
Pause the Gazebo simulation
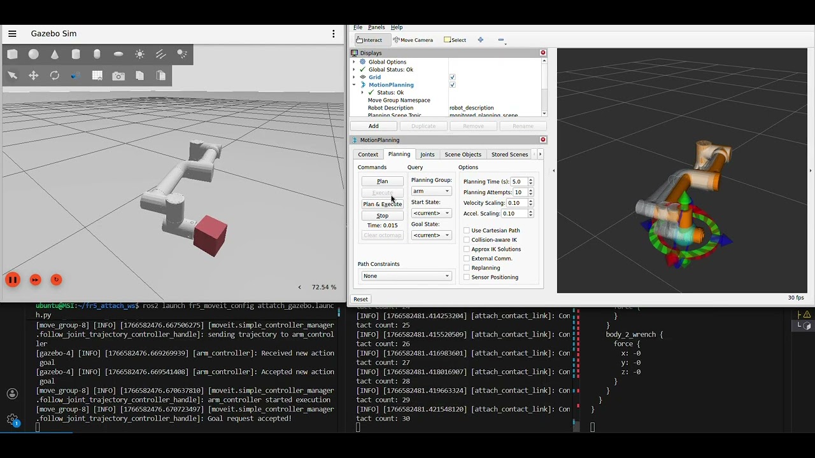(x=13, y=280)
